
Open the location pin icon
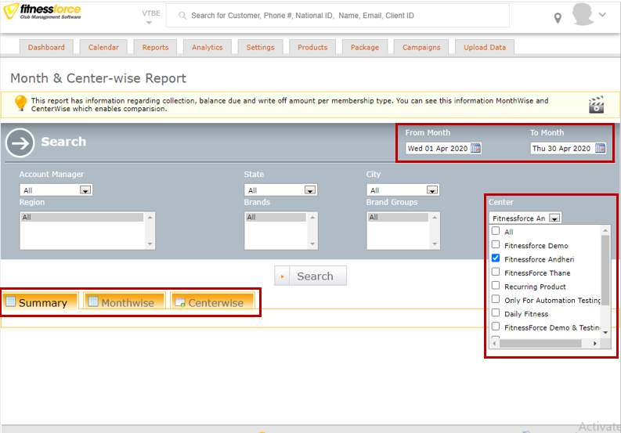click(x=558, y=18)
